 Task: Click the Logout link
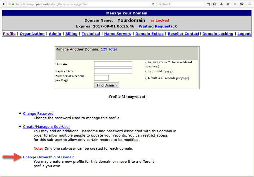[244, 34]
